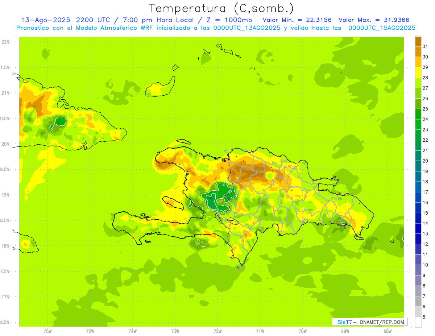435x336 pixels.
Task: Click the '68W' longitude label
Action: coord(388,331)
